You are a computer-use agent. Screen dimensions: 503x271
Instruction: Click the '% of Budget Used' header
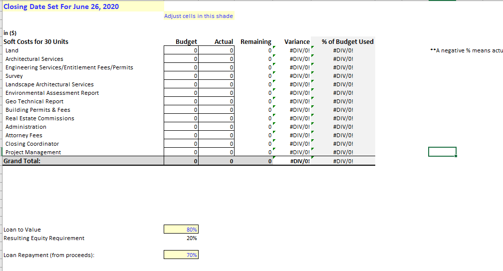click(x=348, y=42)
